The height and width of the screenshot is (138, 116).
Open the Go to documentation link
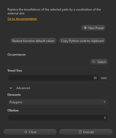click(x=22, y=19)
